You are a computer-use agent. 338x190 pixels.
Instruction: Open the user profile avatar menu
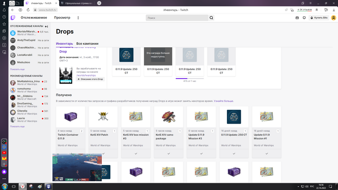pos(333,18)
